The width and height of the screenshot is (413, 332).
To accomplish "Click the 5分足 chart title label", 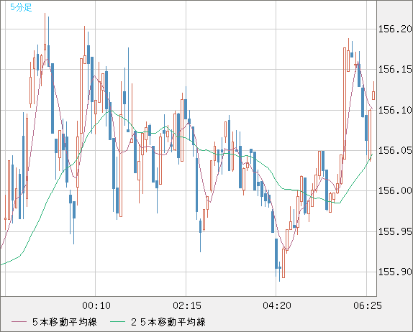I will point(21,7).
